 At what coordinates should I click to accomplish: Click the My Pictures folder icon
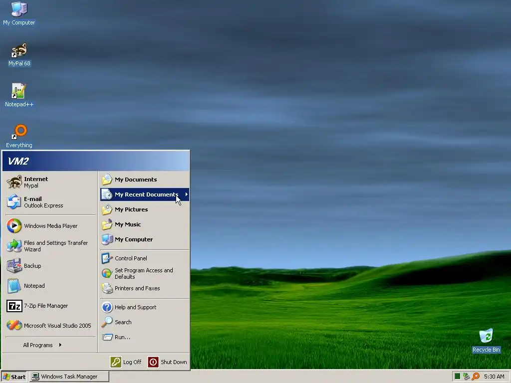point(107,209)
